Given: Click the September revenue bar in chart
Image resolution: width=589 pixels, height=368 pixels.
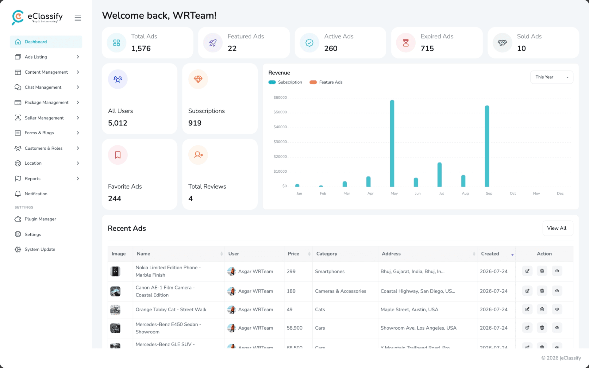Looking at the screenshot, I should point(487,146).
